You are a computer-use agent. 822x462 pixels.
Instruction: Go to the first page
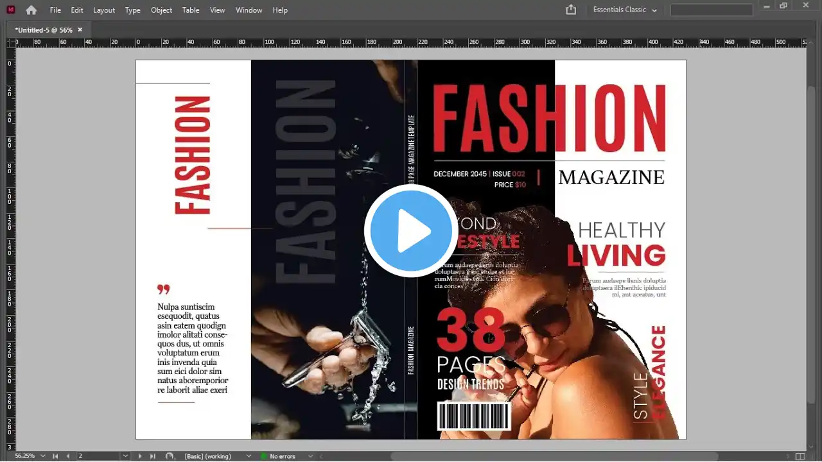click(55, 456)
